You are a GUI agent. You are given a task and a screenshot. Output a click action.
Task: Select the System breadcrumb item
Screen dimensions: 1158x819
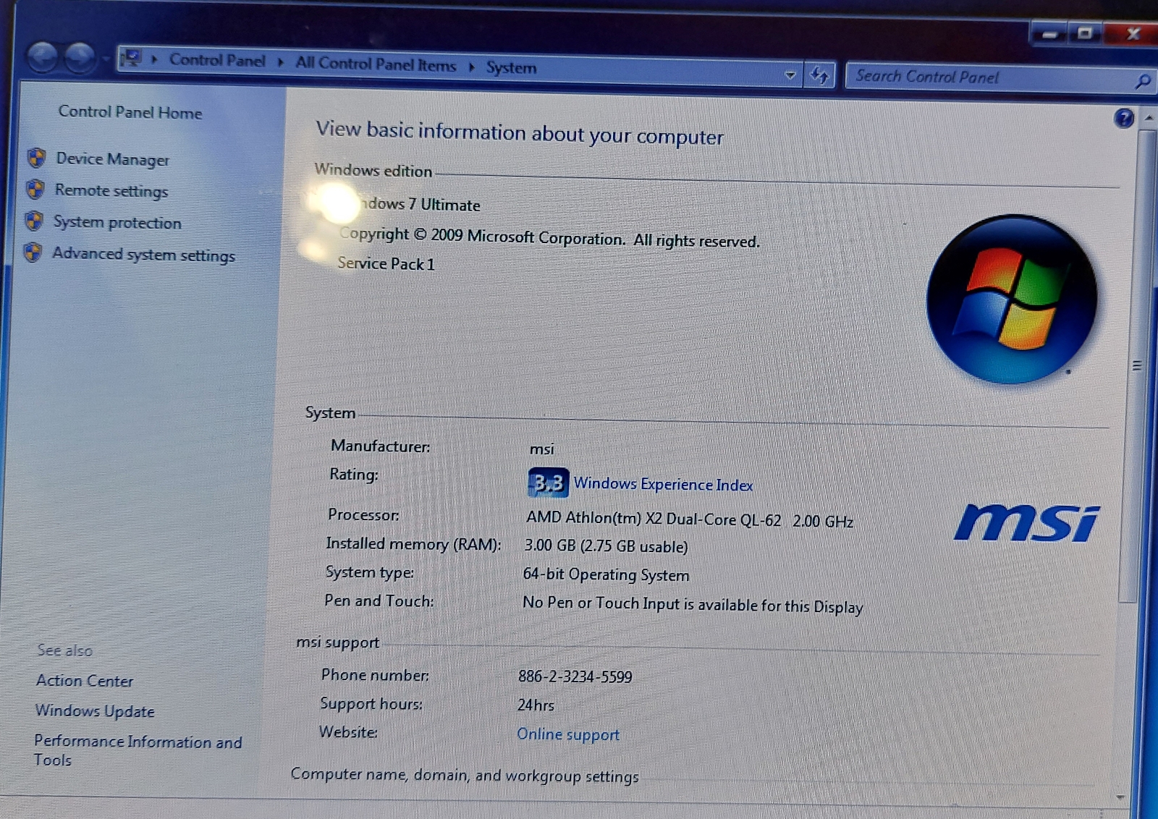(511, 68)
